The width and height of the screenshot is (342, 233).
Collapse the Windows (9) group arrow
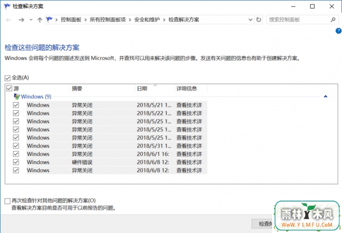coord(326,97)
